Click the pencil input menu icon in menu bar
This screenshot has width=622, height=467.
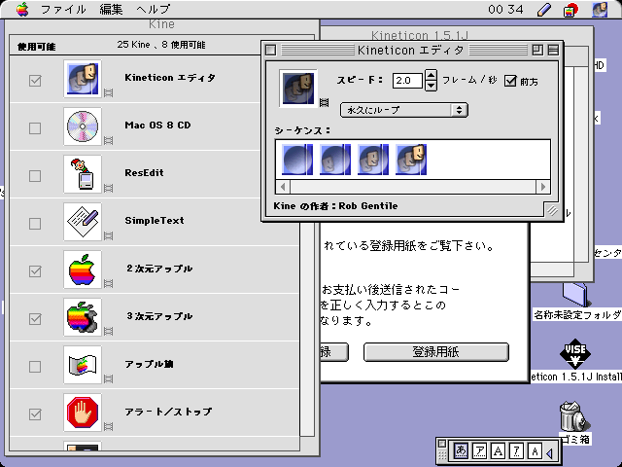tap(544, 10)
